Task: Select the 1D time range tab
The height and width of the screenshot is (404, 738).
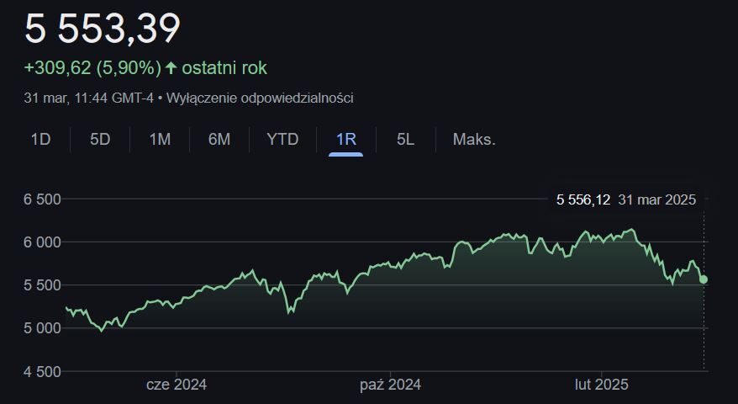Action: 40,139
